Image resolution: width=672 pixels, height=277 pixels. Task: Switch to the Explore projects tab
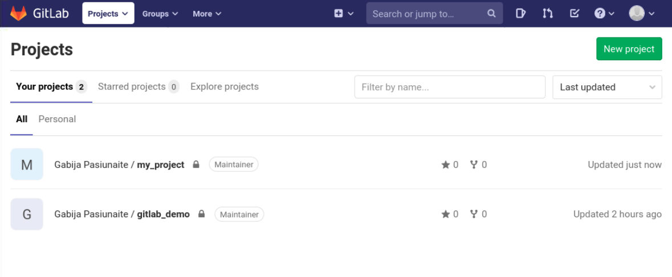[x=225, y=87]
